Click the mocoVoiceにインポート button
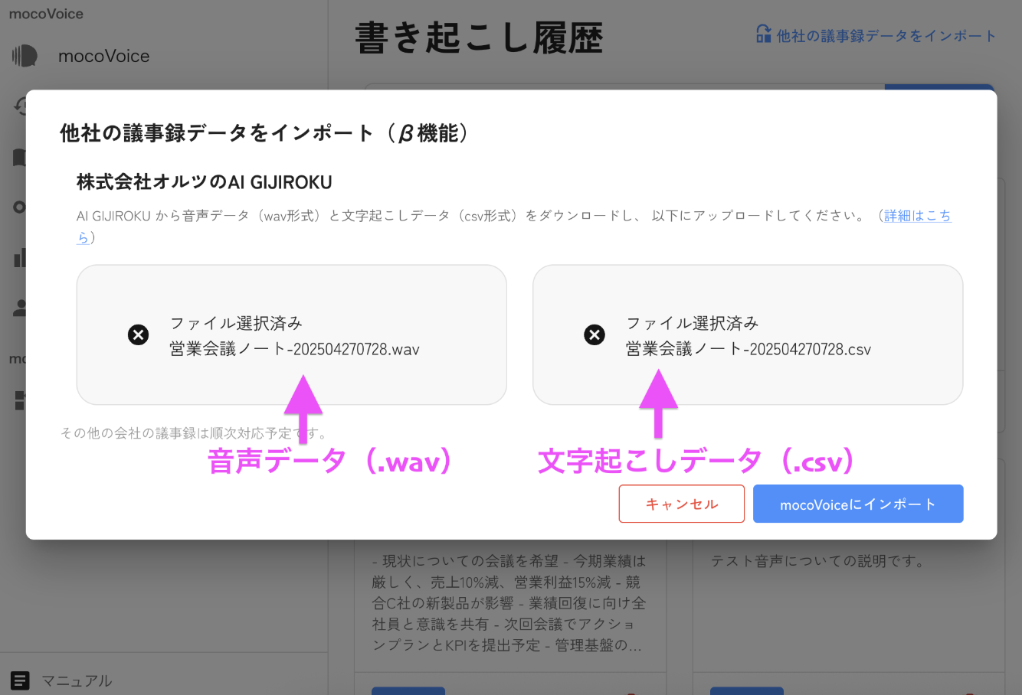 coord(858,504)
